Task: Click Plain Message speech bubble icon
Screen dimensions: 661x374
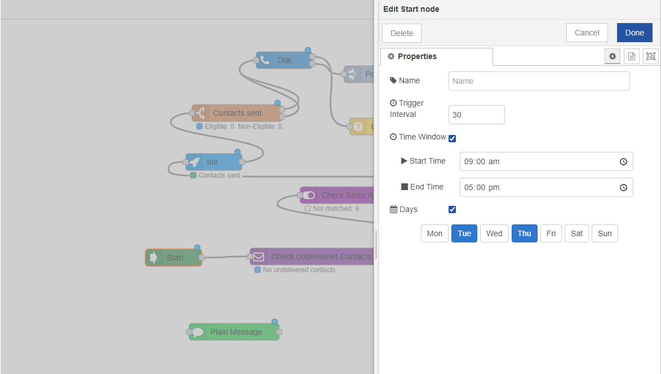Action: [197, 332]
